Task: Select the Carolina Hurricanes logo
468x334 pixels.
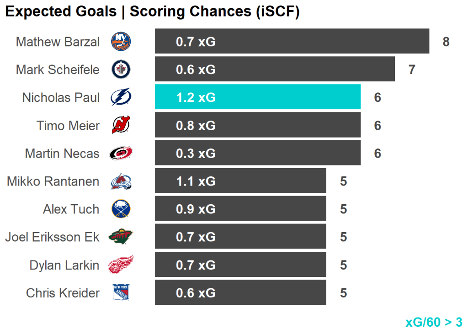Action: click(x=121, y=153)
